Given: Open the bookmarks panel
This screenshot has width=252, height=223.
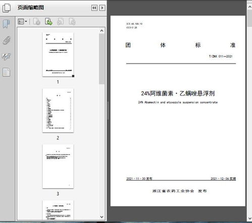Looking at the screenshot, I should [7, 24].
